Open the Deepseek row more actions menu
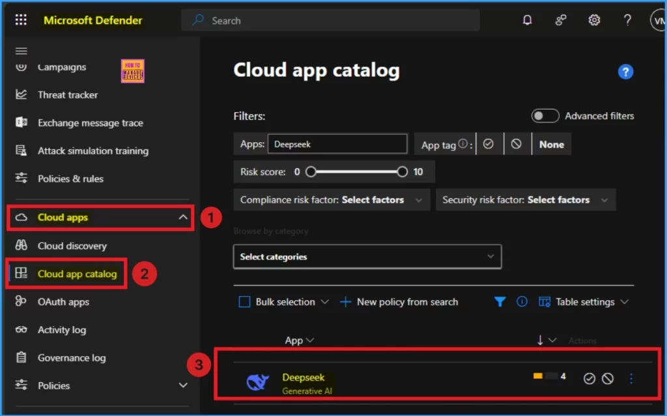The height and width of the screenshot is (416, 667). pyautogui.click(x=631, y=379)
